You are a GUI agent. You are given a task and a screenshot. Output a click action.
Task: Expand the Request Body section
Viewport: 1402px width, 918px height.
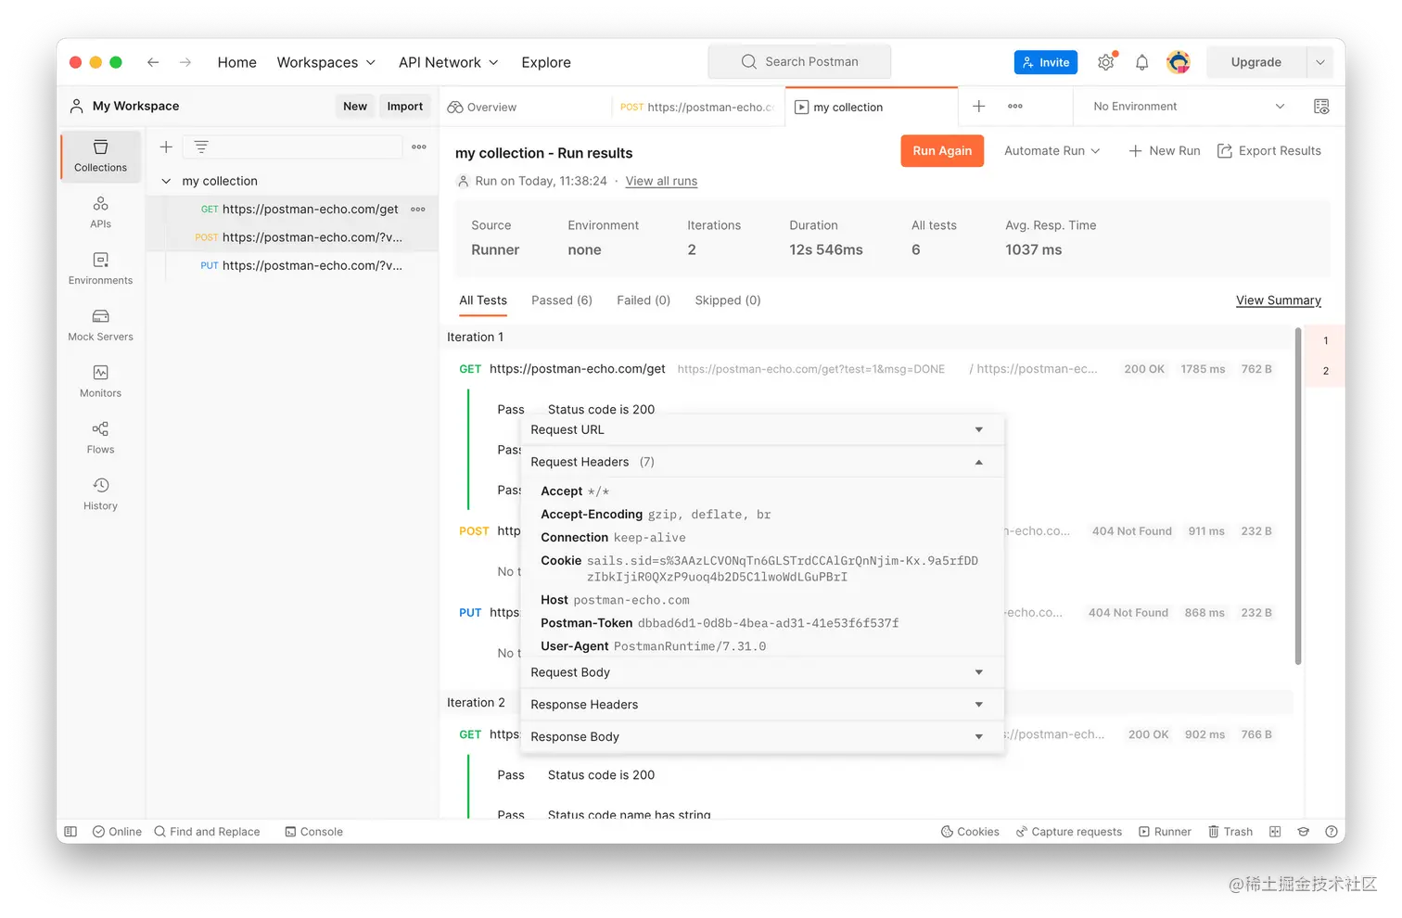point(762,672)
